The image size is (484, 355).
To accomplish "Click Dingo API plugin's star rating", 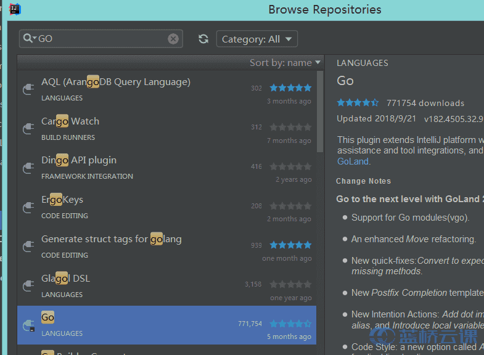I will (290, 166).
